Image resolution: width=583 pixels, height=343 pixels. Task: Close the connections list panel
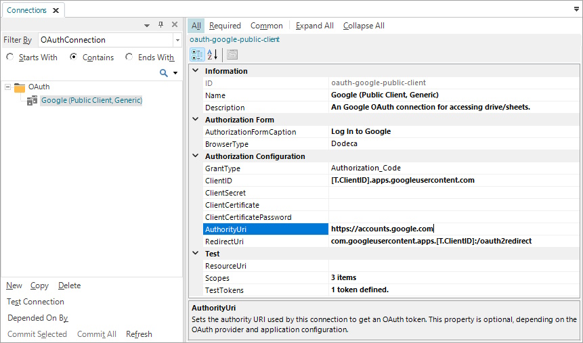[175, 24]
